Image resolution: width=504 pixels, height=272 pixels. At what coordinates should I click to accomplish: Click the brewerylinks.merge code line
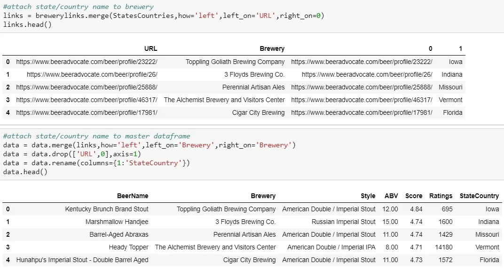[164, 16]
